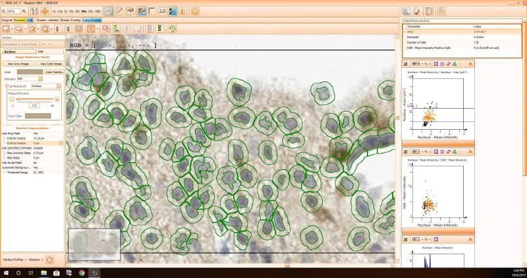Expand the Area row in Global Measurements
The width and height of the screenshot is (527, 278).
coord(405,31)
